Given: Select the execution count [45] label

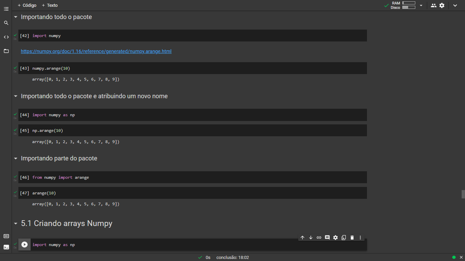Looking at the screenshot, I should click(25, 130).
